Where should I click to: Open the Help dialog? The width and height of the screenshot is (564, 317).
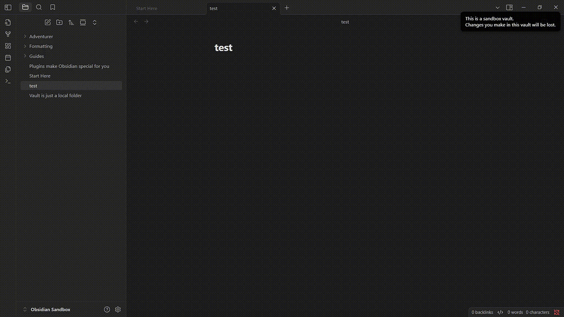tap(107, 309)
